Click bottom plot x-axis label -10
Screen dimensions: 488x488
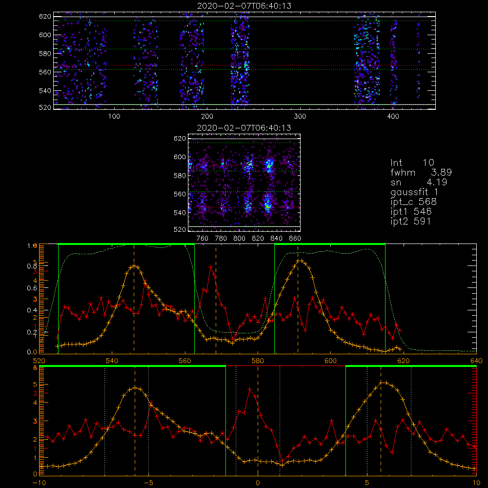tap(39, 483)
